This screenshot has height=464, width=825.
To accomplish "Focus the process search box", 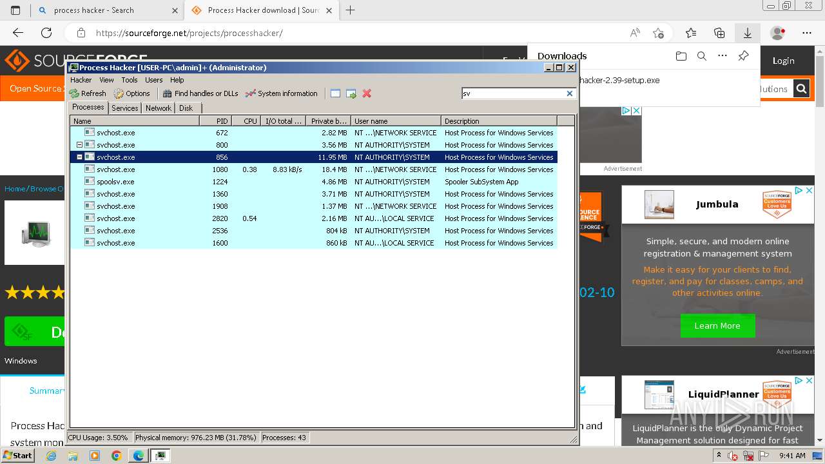I will click(x=513, y=93).
